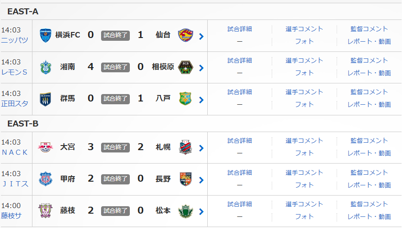Click 試合終了 badge in Shonan vs Sagamihara

(115, 67)
